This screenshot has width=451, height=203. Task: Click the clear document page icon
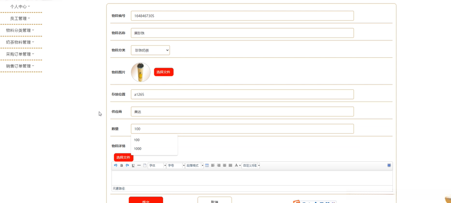[x=145, y=165]
